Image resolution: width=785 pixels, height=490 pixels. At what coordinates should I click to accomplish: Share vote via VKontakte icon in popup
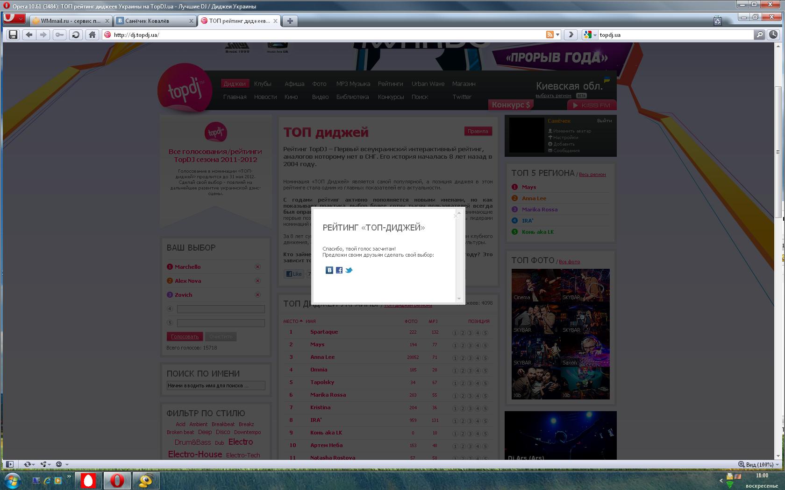point(329,270)
